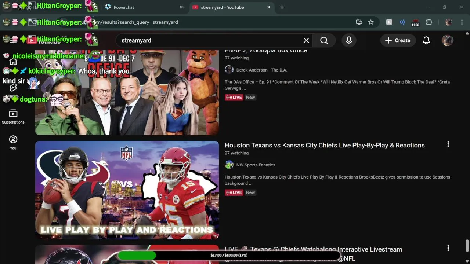Click the New badge on DA's Office video

pos(250,98)
